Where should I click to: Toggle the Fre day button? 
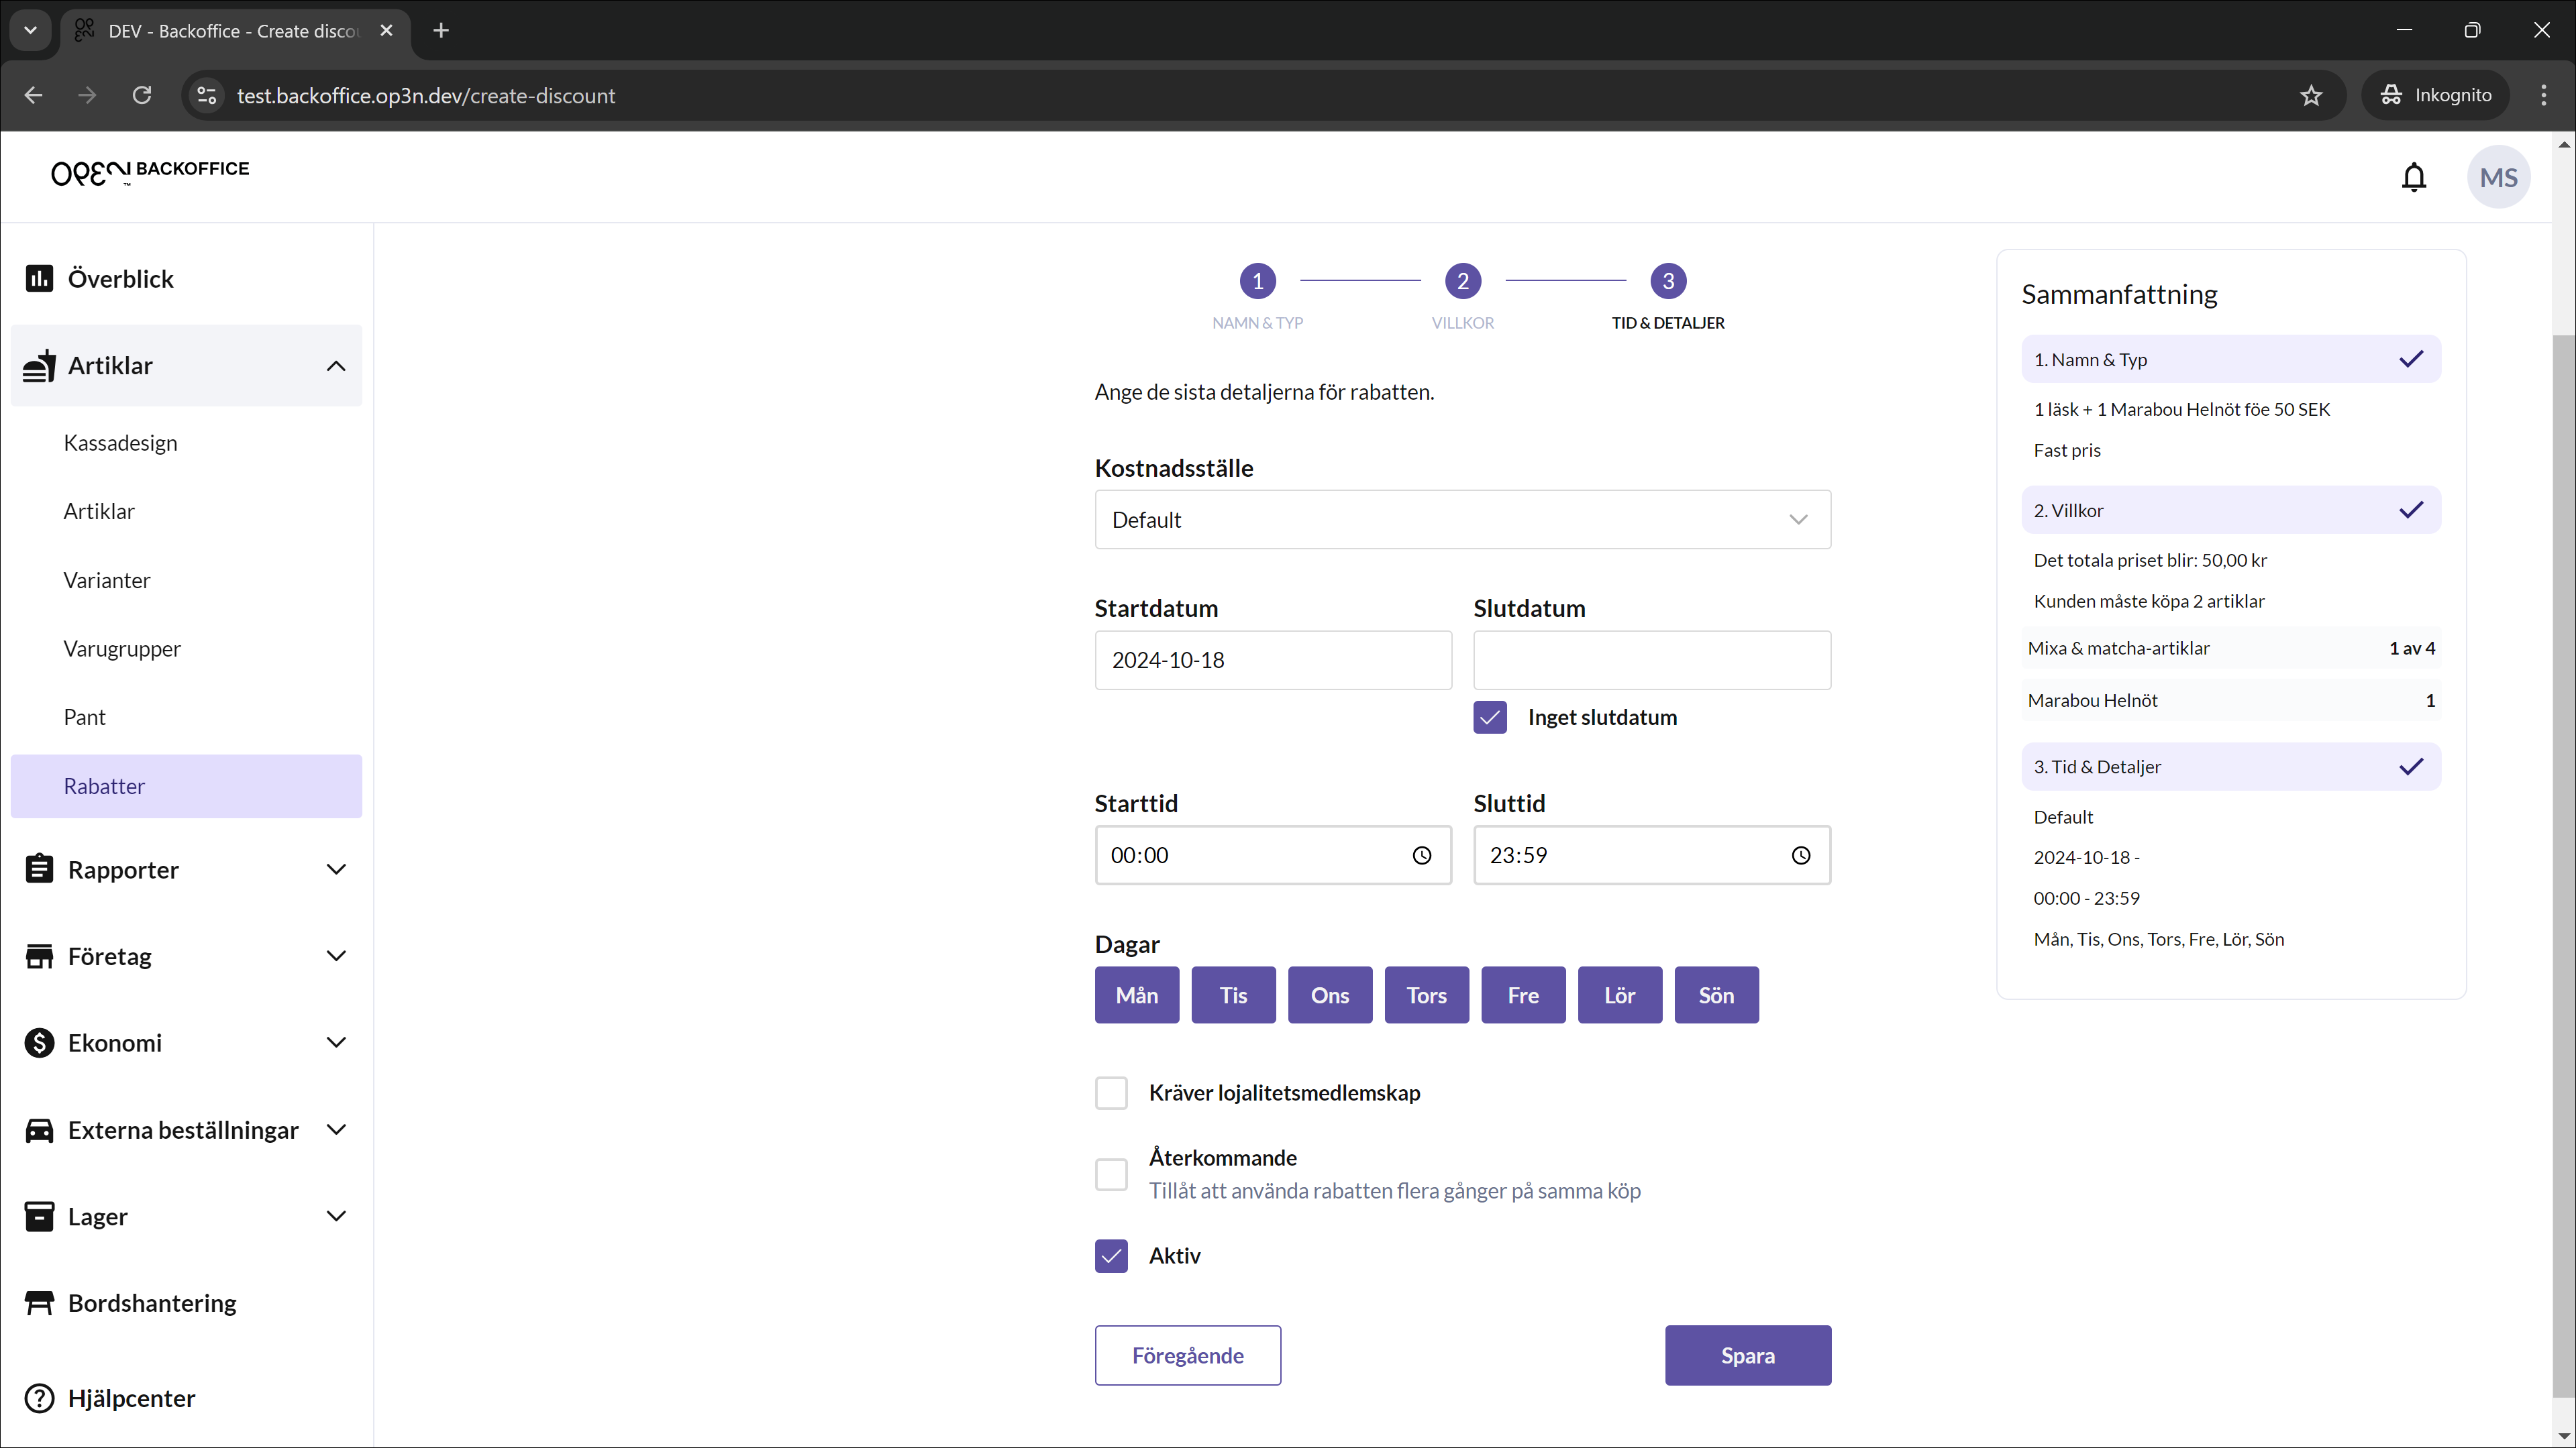coord(1523,995)
